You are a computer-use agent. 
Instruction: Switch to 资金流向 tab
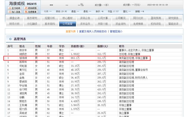(x=120, y=24)
